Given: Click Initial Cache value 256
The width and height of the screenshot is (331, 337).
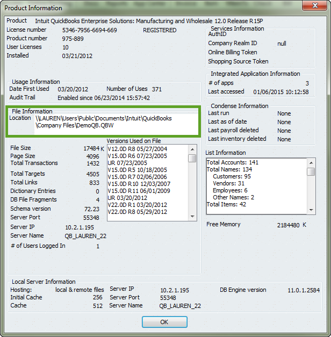Looking at the screenshot, I should [98, 297].
